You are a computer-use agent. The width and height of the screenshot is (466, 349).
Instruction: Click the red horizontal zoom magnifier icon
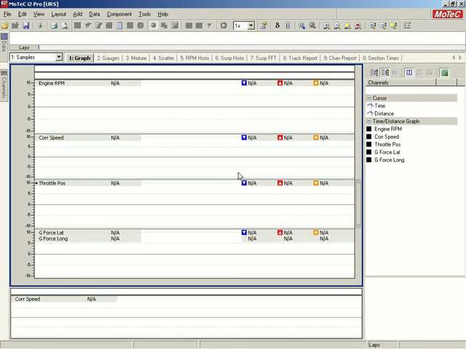358,26
